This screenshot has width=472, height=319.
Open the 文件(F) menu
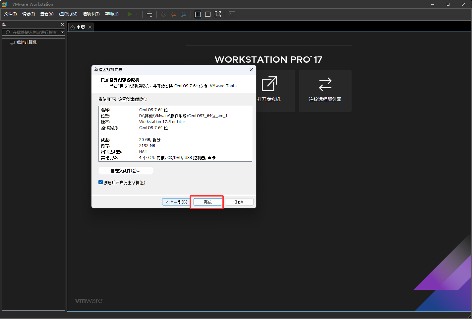click(x=11, y=14)
